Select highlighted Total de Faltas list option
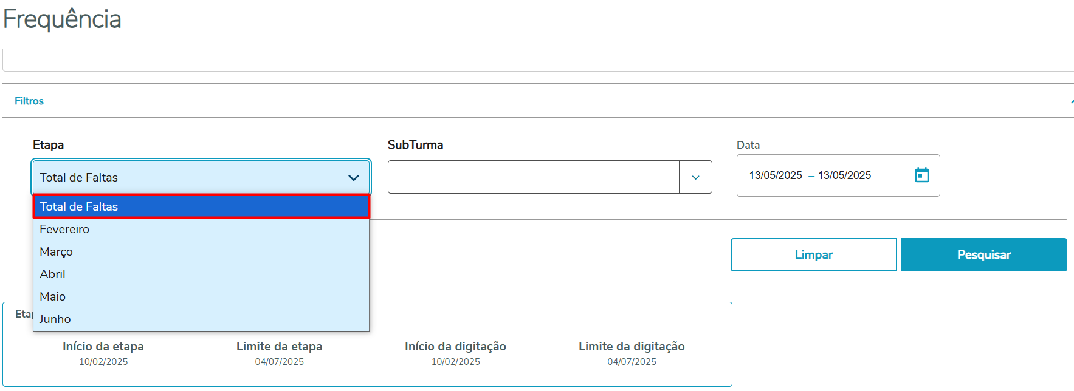Viewport: 1074px width, 391px height. pyautogui.click(x=201, y=206)
